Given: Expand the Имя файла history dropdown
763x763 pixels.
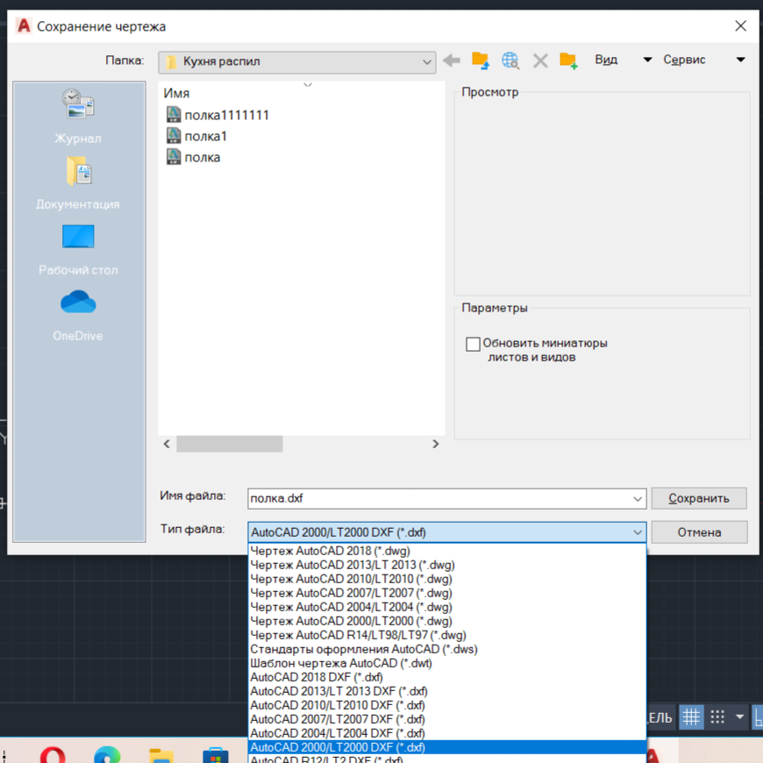Looking at the screenshot, I should [x=638, y=499].
